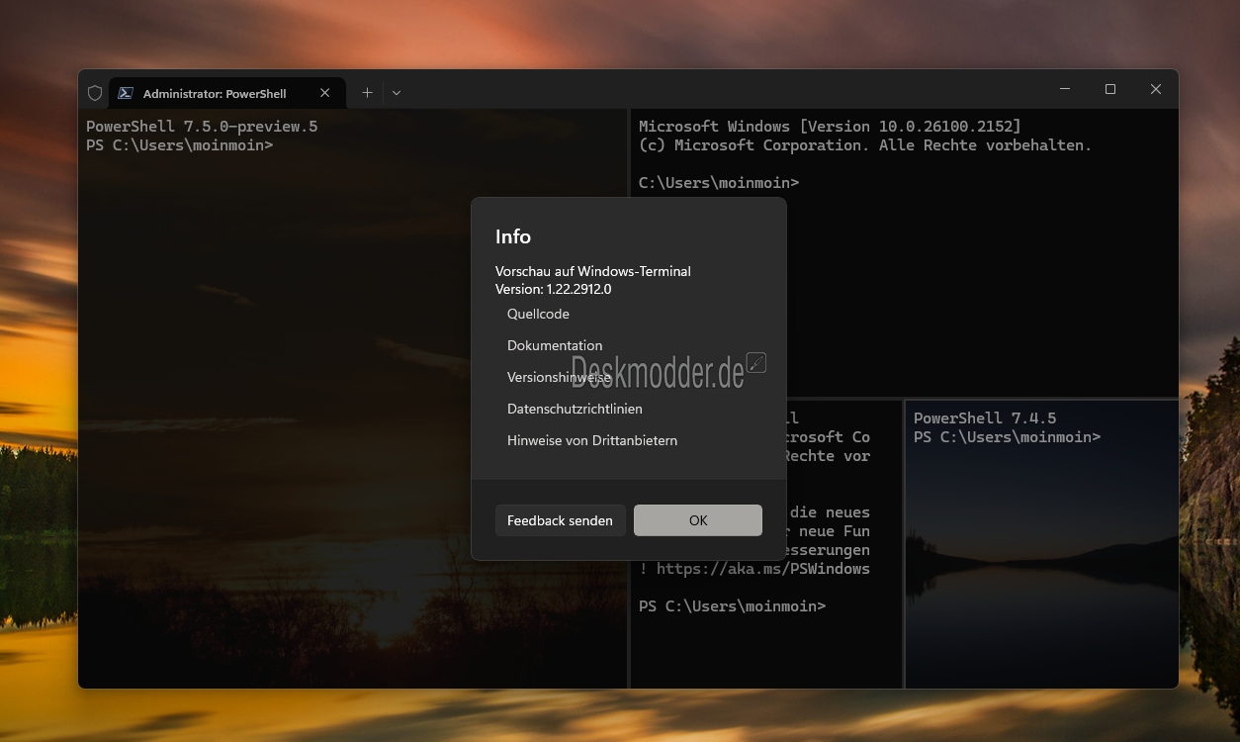Click the PowerShell 7.5.0-preview.5 text line
1240x742 pixels.
click(x=202, y=127)
